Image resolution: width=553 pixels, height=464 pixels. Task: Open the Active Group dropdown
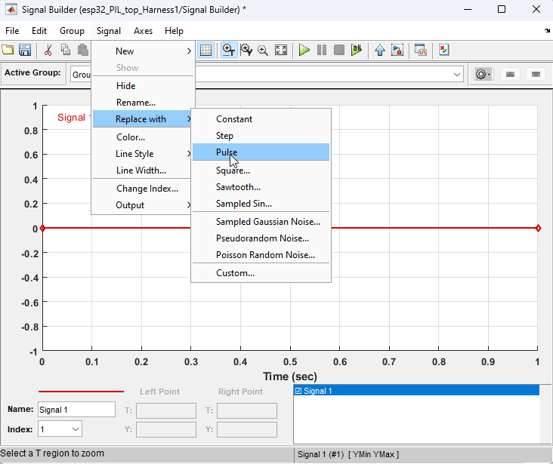pyautogui.click(x=457, y=74)
